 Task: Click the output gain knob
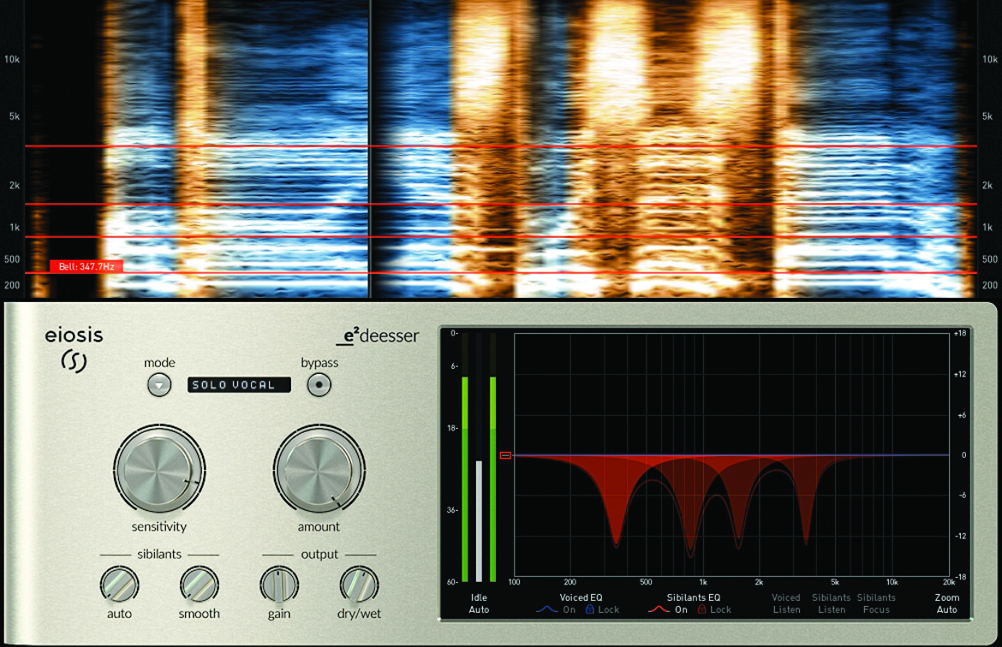279,584
